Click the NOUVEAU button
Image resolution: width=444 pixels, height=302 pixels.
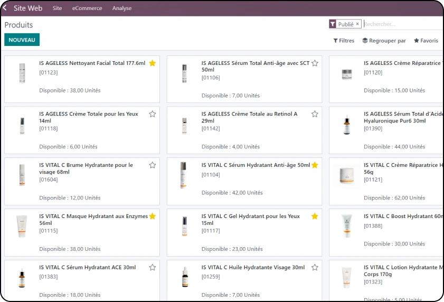[x=22, y=40]
